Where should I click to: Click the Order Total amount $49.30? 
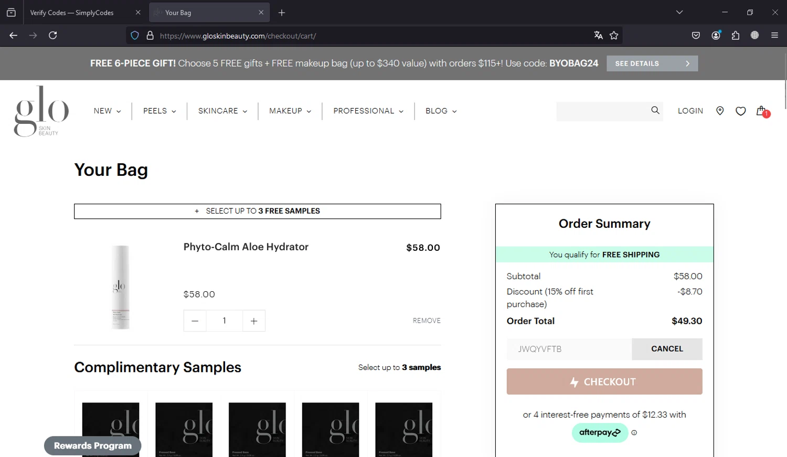pos(687,321)
